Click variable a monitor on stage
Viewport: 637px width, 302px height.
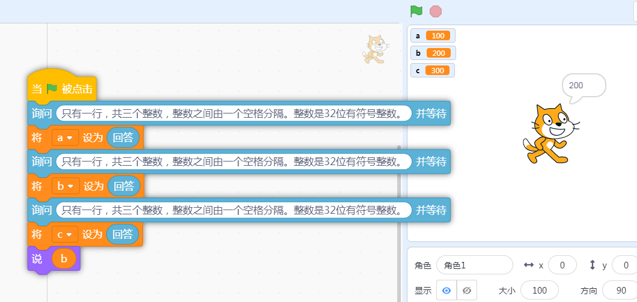[x=433, y=35]
